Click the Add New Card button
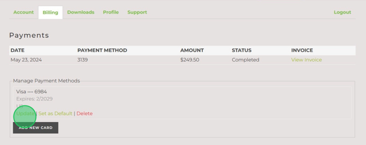Image resolution: width=366 pixels, height=145 pixels. click(35, 128)
